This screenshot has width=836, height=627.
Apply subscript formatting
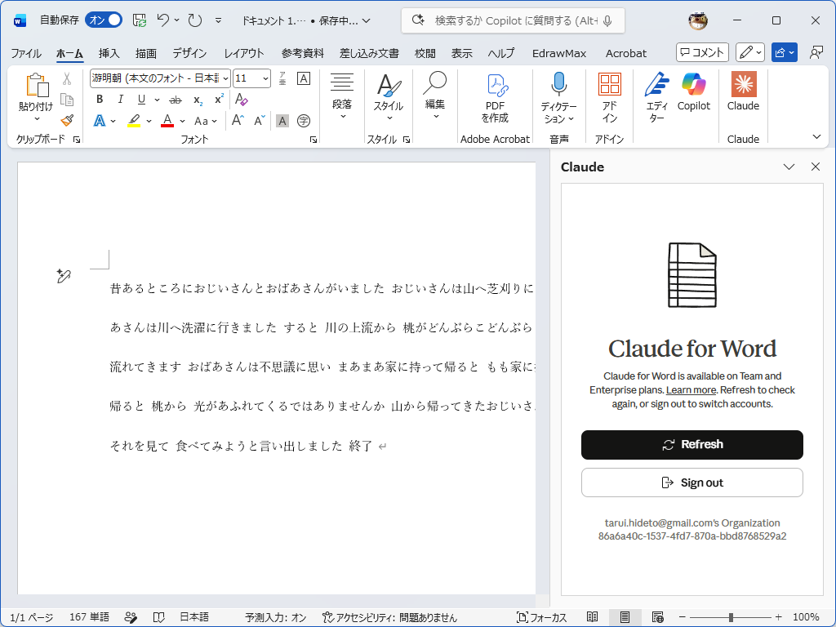coord(196,100)
